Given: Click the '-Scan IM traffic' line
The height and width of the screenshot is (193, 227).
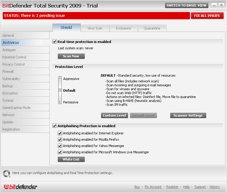Looking at the screenshot, I should [117, 105].
